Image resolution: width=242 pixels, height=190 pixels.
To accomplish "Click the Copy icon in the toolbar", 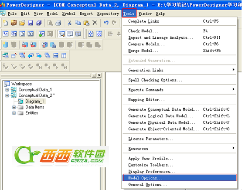I will click(x=78, y=23).
